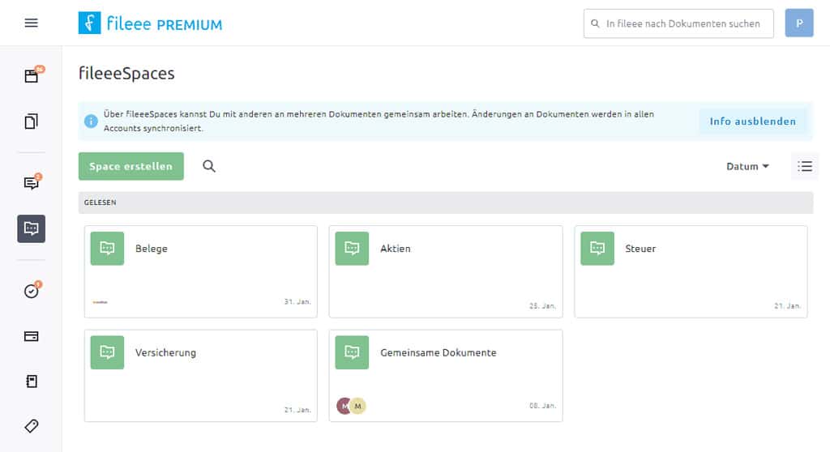Switch to list view icon
This screenshot has width=830, height=452.
[x=805, y=166]
